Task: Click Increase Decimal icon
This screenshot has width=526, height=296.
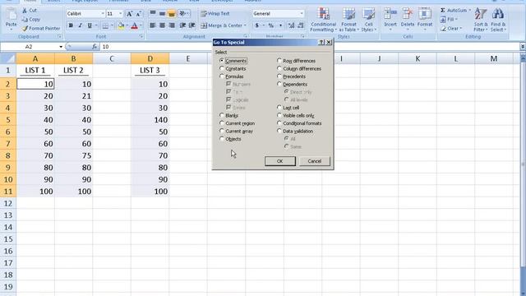Action: coord(291,25)
